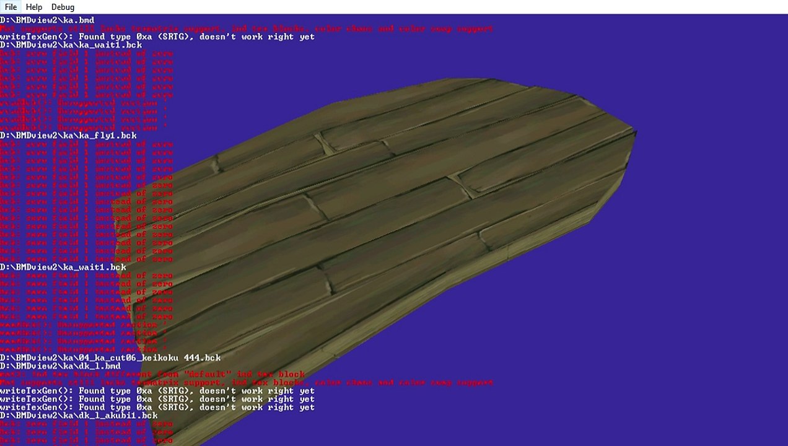Open the Debug menu
The height and width of the screenshot is (446, 788).
63,7
